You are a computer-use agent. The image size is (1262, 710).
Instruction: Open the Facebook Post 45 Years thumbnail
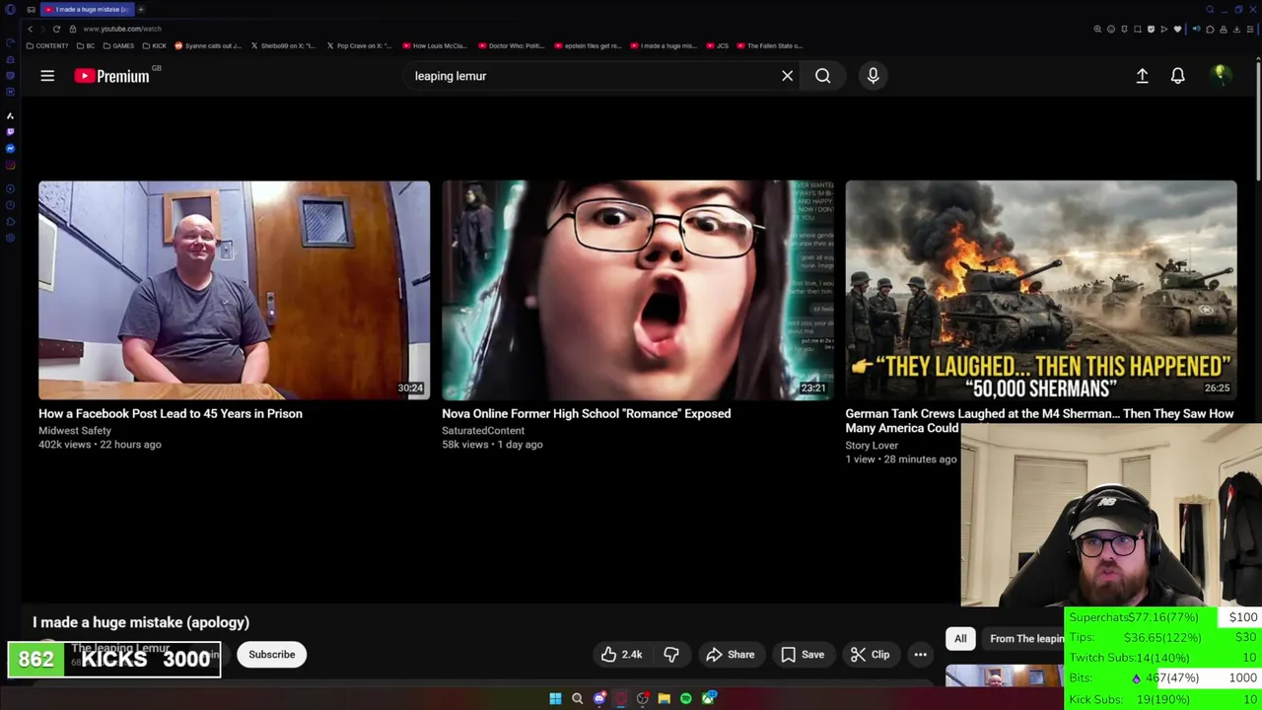point(234,290)
